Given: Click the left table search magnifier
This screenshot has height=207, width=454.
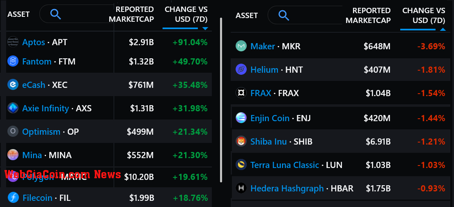Looking at the screenshot, I should 55,14.
